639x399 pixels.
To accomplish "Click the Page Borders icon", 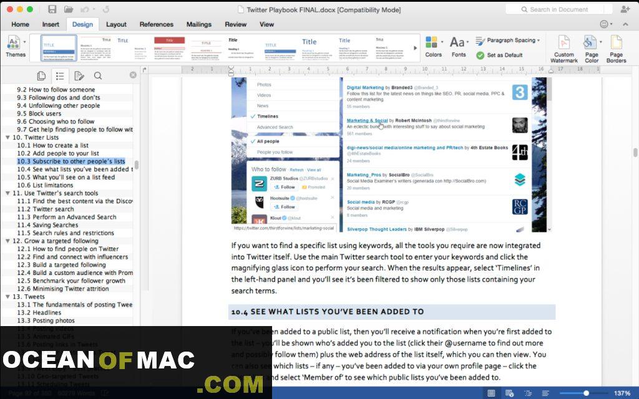I will point(616,42).
